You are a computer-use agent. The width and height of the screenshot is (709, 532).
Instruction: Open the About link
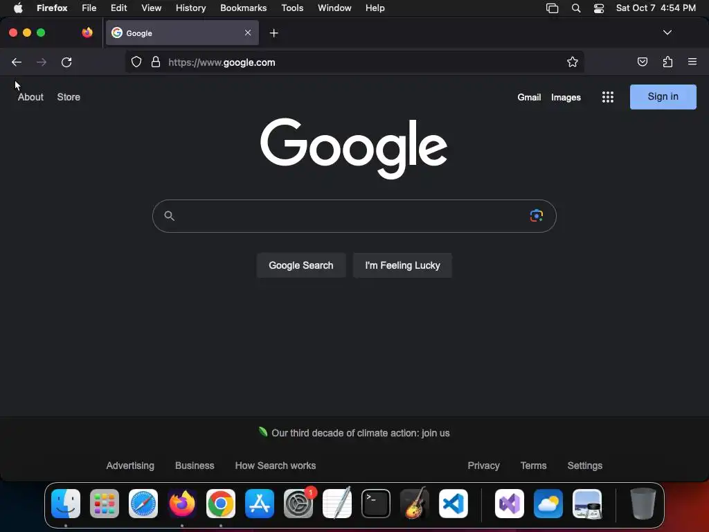pos(30,97)
